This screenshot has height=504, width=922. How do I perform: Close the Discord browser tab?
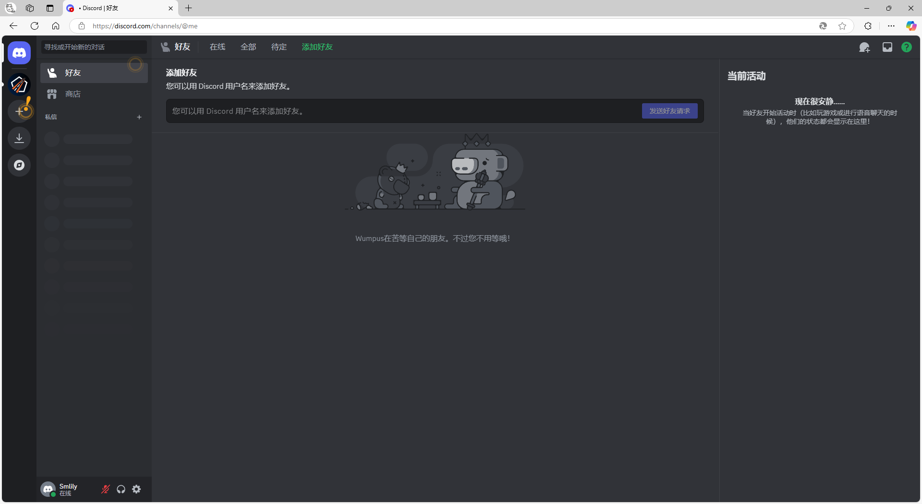point(170,8)
